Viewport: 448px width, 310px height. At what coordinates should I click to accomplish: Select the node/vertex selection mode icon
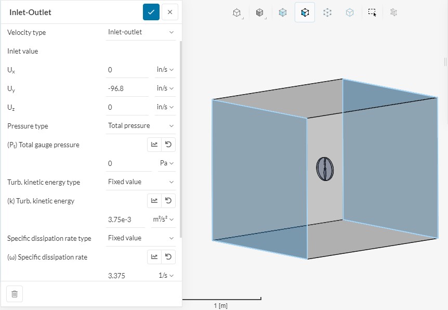coord(327,12)
